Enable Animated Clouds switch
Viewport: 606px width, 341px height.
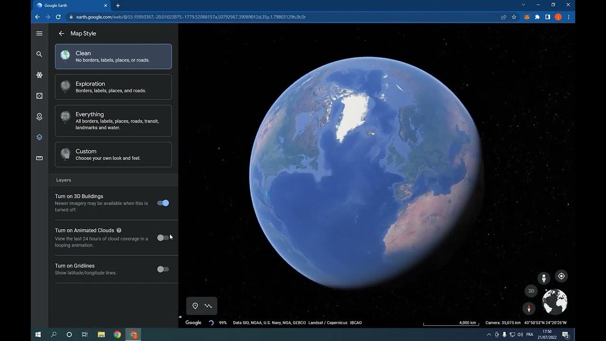(x=163, y=238)
